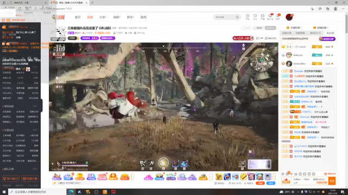Click the blue backpack button under gifts
The width and height of the screenshot is (348, 195).
tap(271, 183)
